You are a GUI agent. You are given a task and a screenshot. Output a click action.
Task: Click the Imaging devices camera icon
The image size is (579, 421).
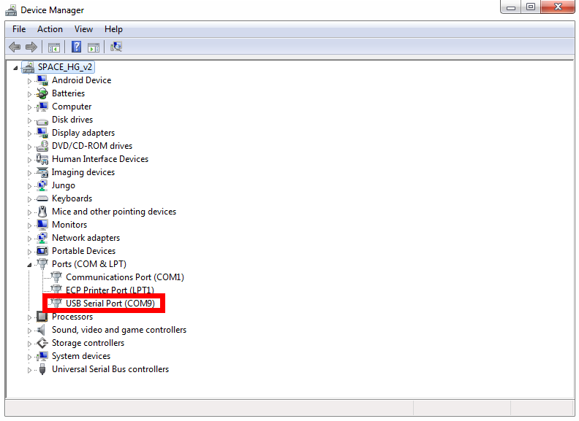coord(42,172)
